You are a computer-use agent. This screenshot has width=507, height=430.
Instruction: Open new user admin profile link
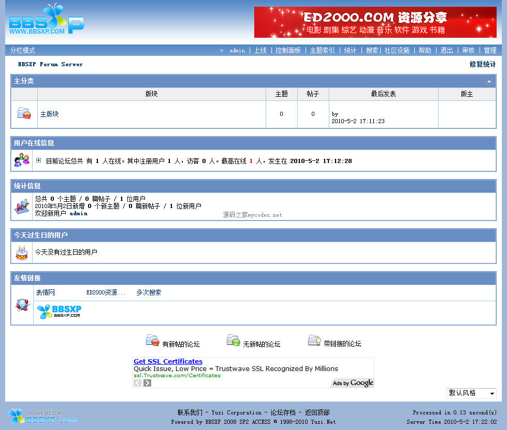[x=79, y=214]
